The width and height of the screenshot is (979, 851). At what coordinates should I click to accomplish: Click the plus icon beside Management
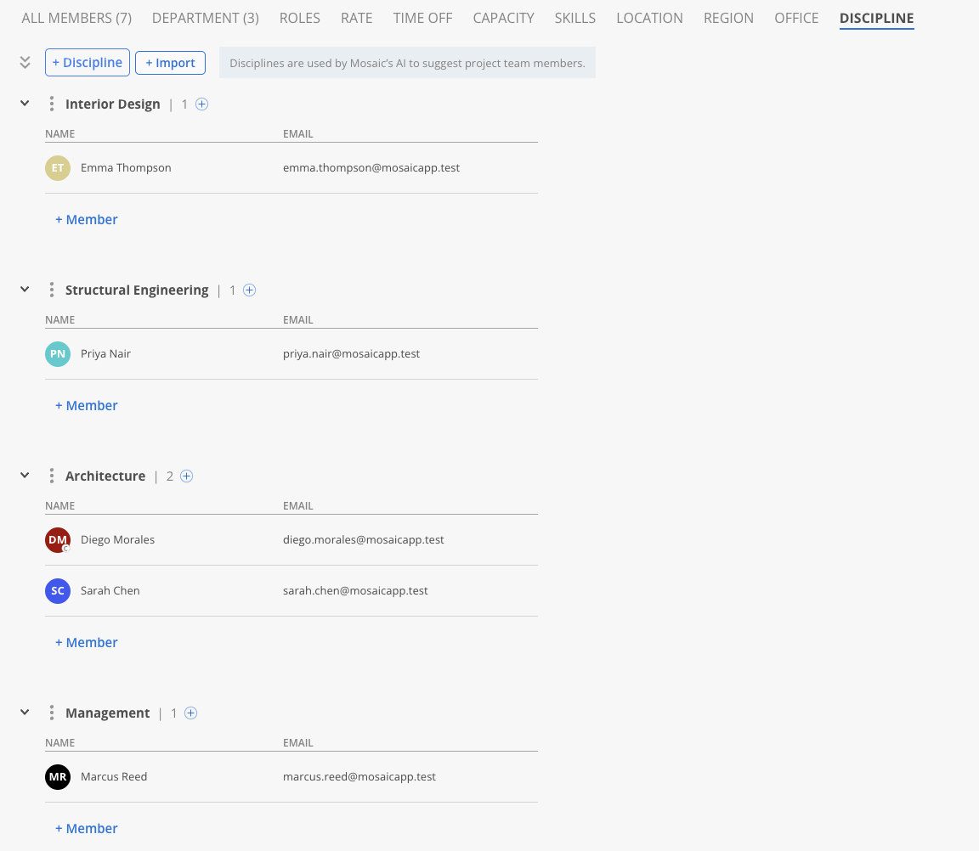[x=191, y=713]
